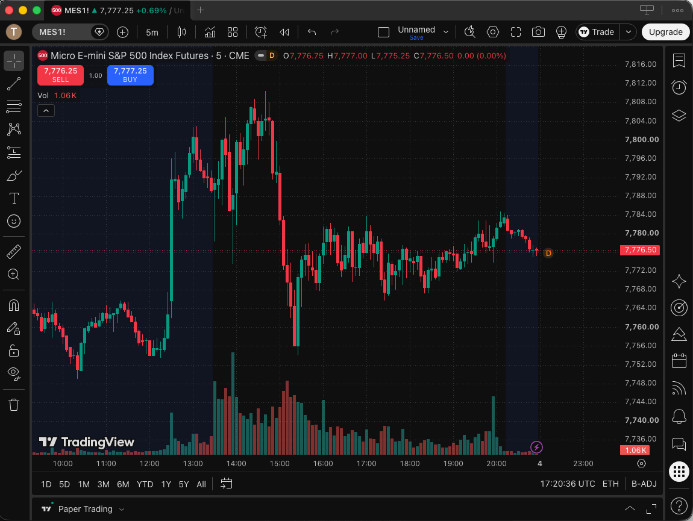Image resolution: width=693 pixels, height=521 pixels.
Task: Click the Trade button
Action: click(597, 32)
